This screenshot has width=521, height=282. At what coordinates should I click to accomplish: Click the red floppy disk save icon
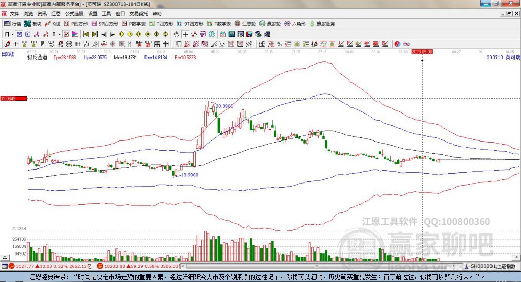click(249, 34)
